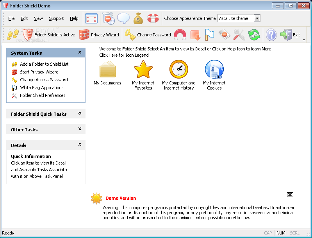Collapse the Details panel
Viewport: 312px width, 238px height.
(x=80, y=144)
